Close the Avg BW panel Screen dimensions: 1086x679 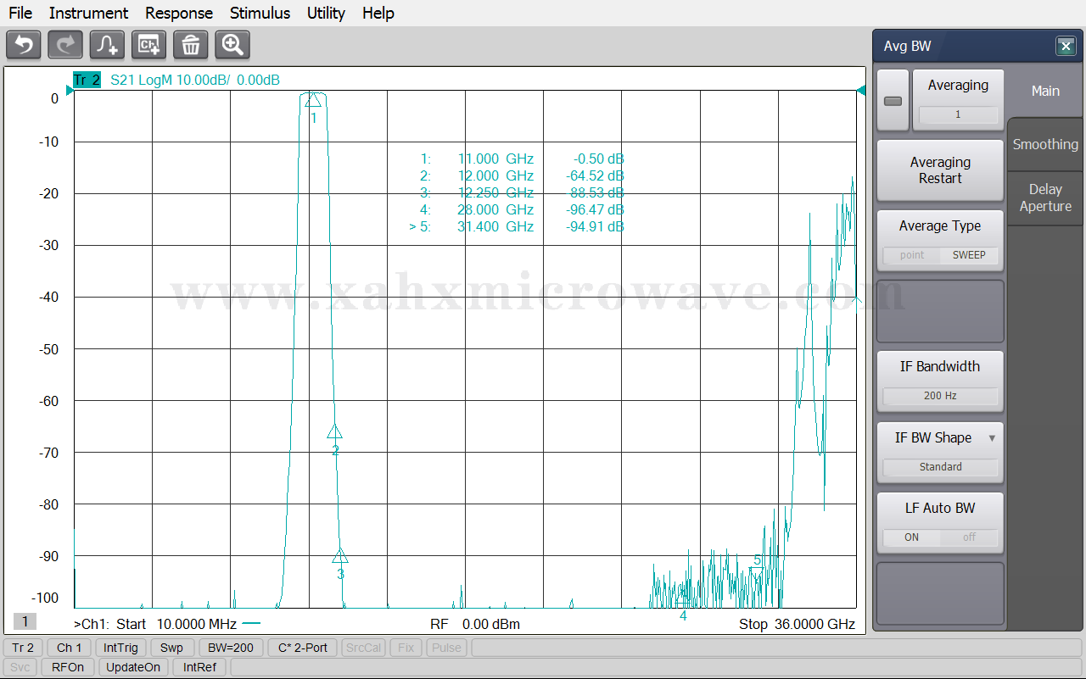click(x=1066, y=47)
